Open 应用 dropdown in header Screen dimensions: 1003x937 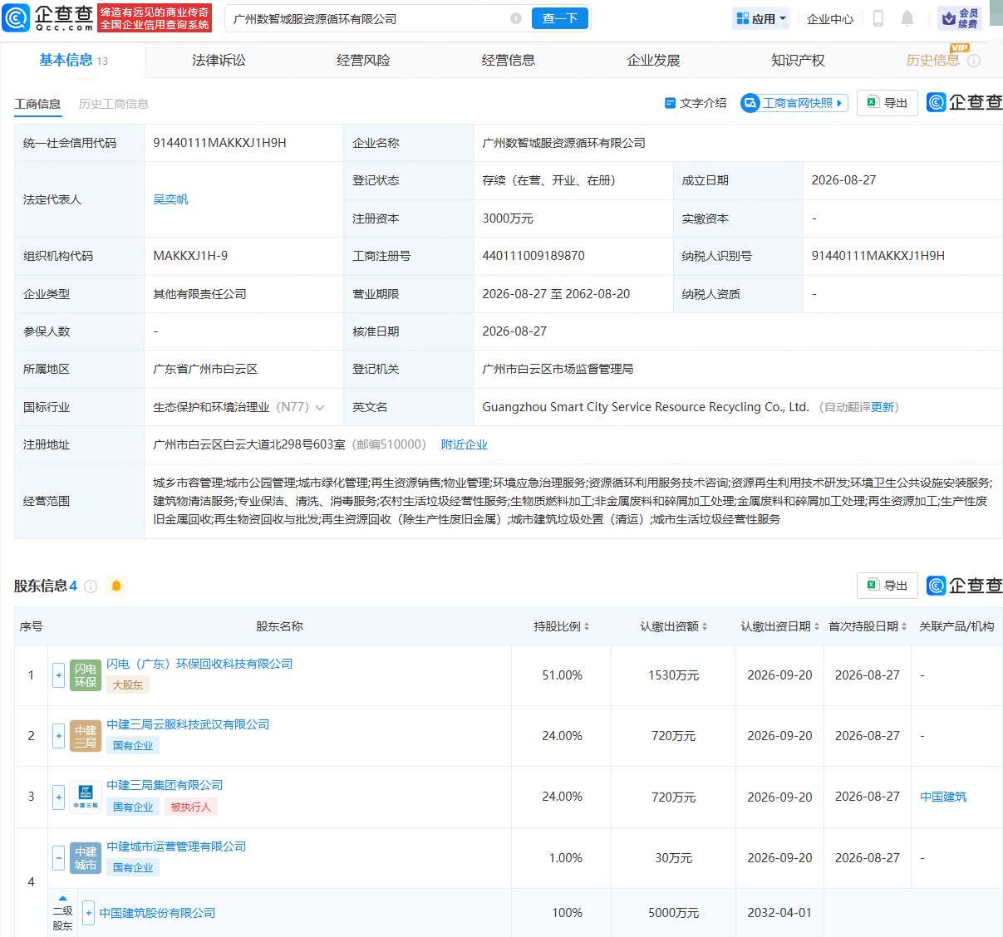(x=761, y=18)
